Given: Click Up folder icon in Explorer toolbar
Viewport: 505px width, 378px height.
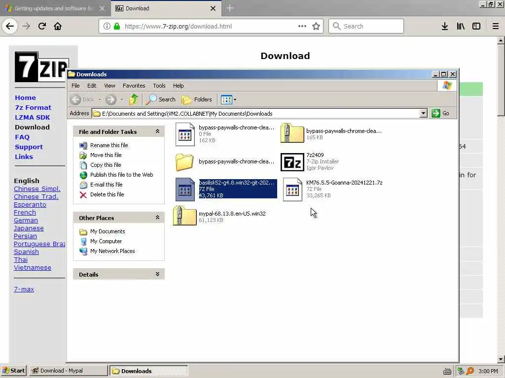Looking at the screenshot, I should (134, 99).
